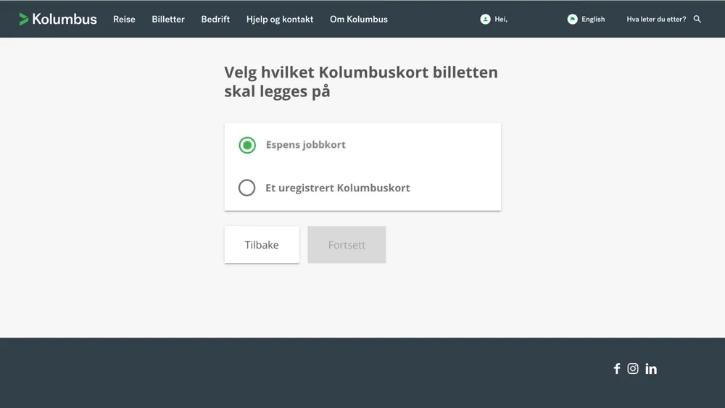This screenshot has width=725, height=408.
Task: Click the 'Hei,' greeting text in the header
Action: point(501,20)
